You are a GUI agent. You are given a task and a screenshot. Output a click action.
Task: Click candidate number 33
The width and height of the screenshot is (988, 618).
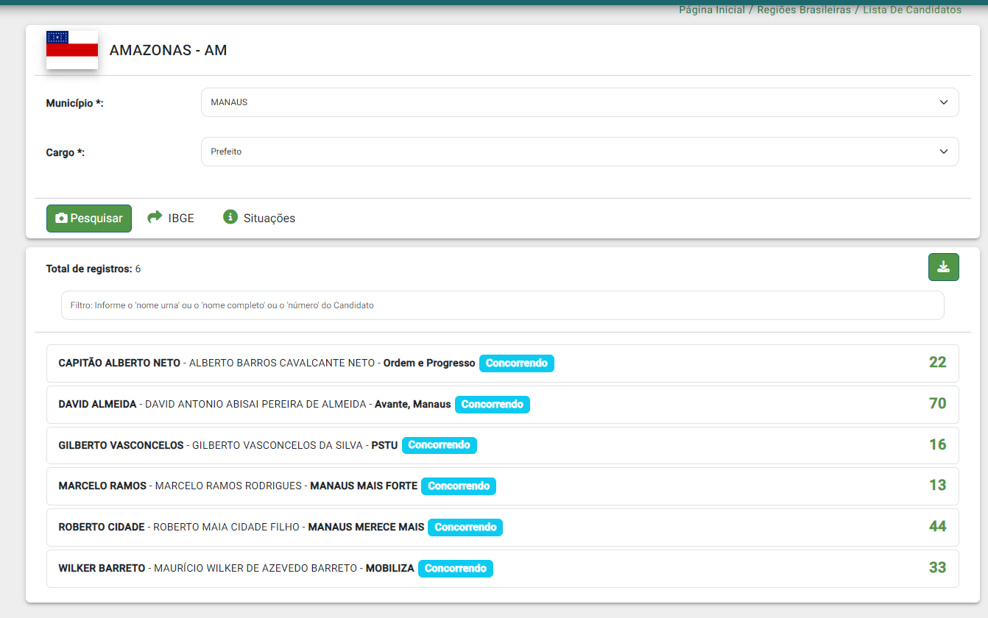point(937,567)
